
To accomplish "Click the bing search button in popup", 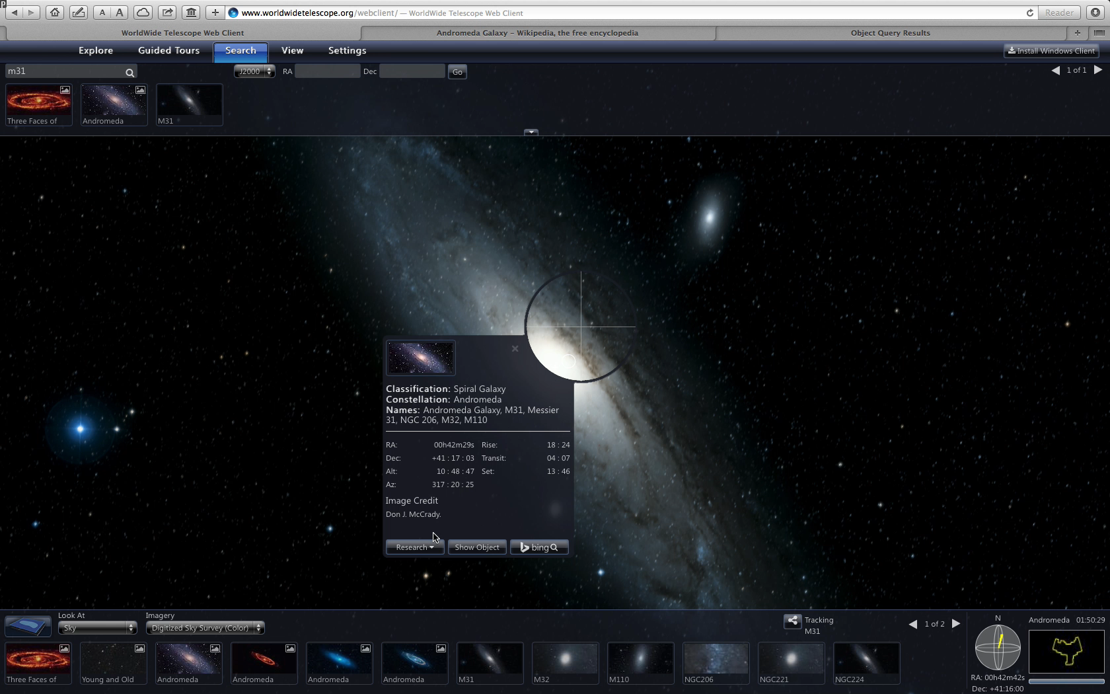I will coord(539,547).
